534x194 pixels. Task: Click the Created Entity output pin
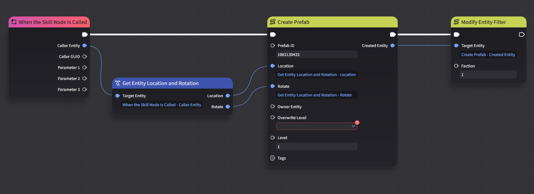click(x=392, y=45)
